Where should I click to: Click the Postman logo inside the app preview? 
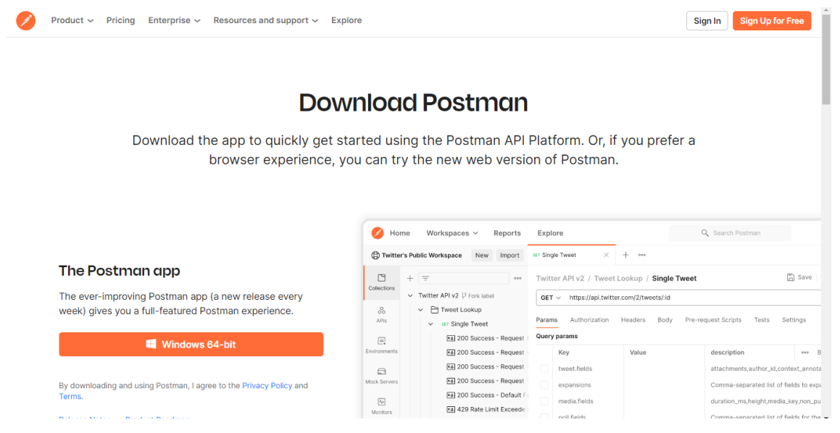378,233
